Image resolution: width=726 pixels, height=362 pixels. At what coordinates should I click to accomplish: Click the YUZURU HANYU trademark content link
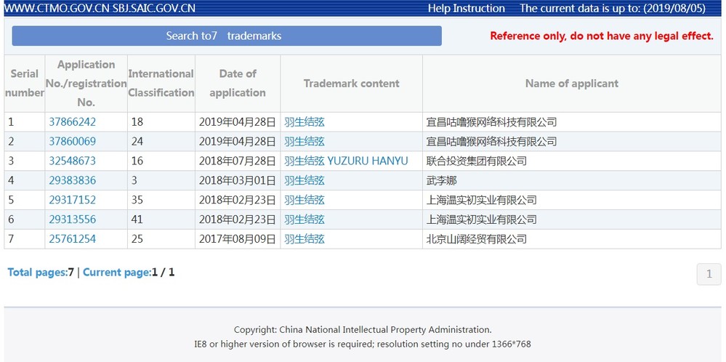[346, 161]
